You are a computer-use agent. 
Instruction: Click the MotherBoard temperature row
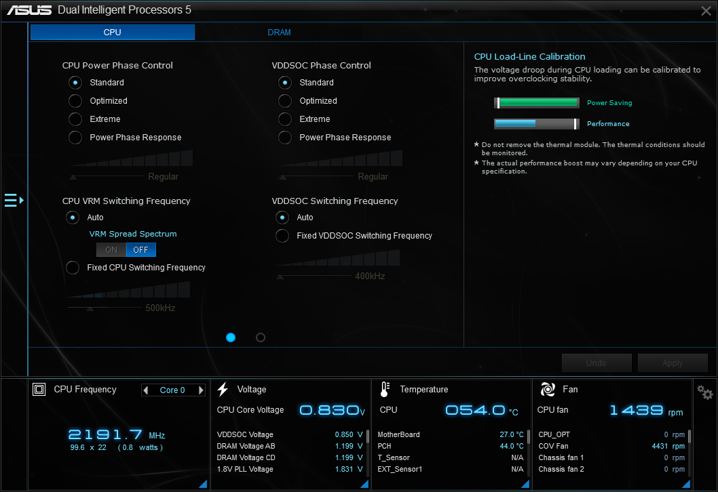451,435
